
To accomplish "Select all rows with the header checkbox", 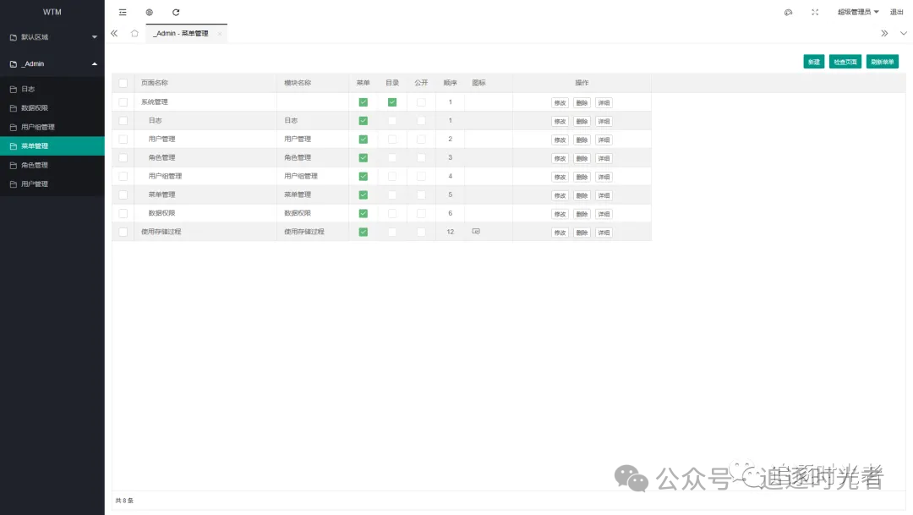I will tap(123, 84).
